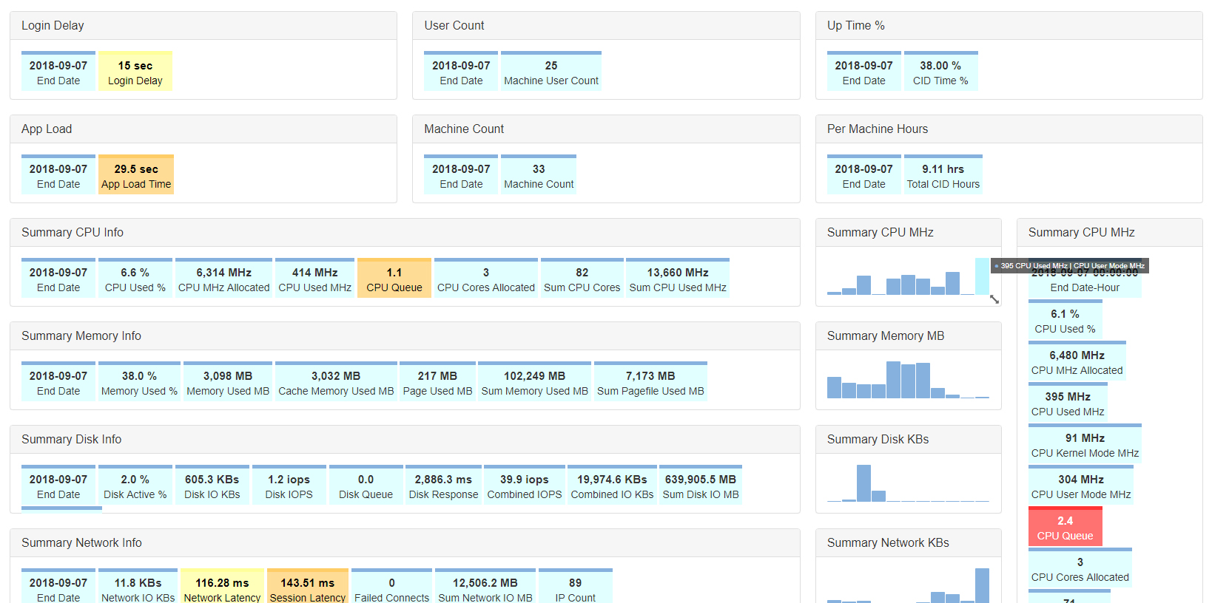Click the tallest bar in Summary Disk KBs chart
Image resolution: width=1212 pixels, height=603 pixels.
(863, 483)
